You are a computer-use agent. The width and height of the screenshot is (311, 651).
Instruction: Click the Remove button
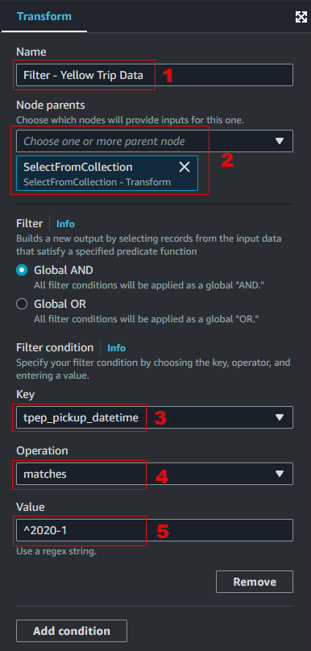point(255,582)
